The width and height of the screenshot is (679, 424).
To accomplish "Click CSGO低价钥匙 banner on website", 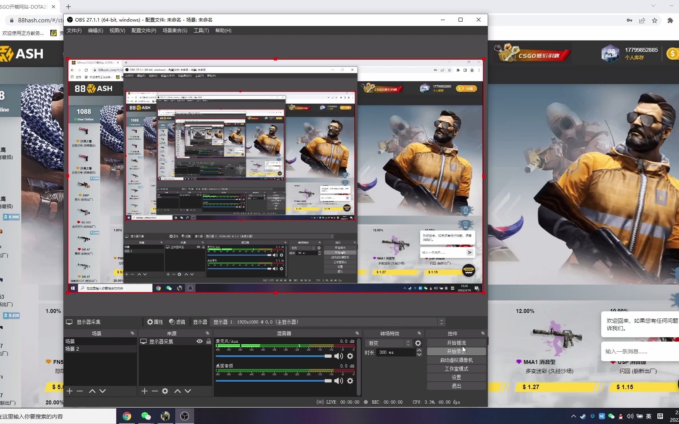I will 532,54.
